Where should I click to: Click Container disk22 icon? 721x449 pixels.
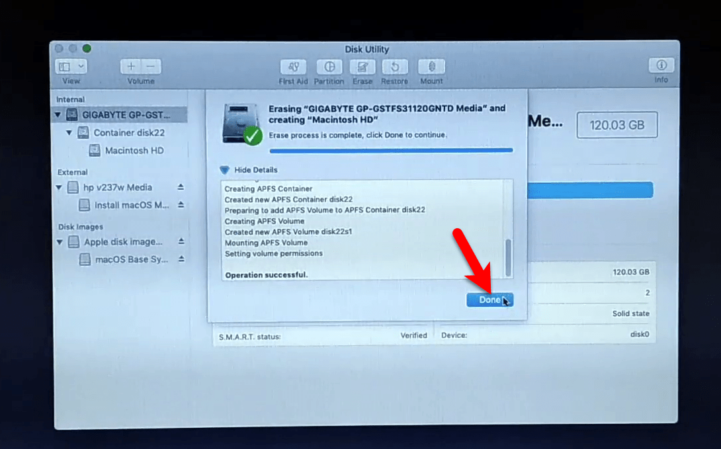tap(83, 132)
